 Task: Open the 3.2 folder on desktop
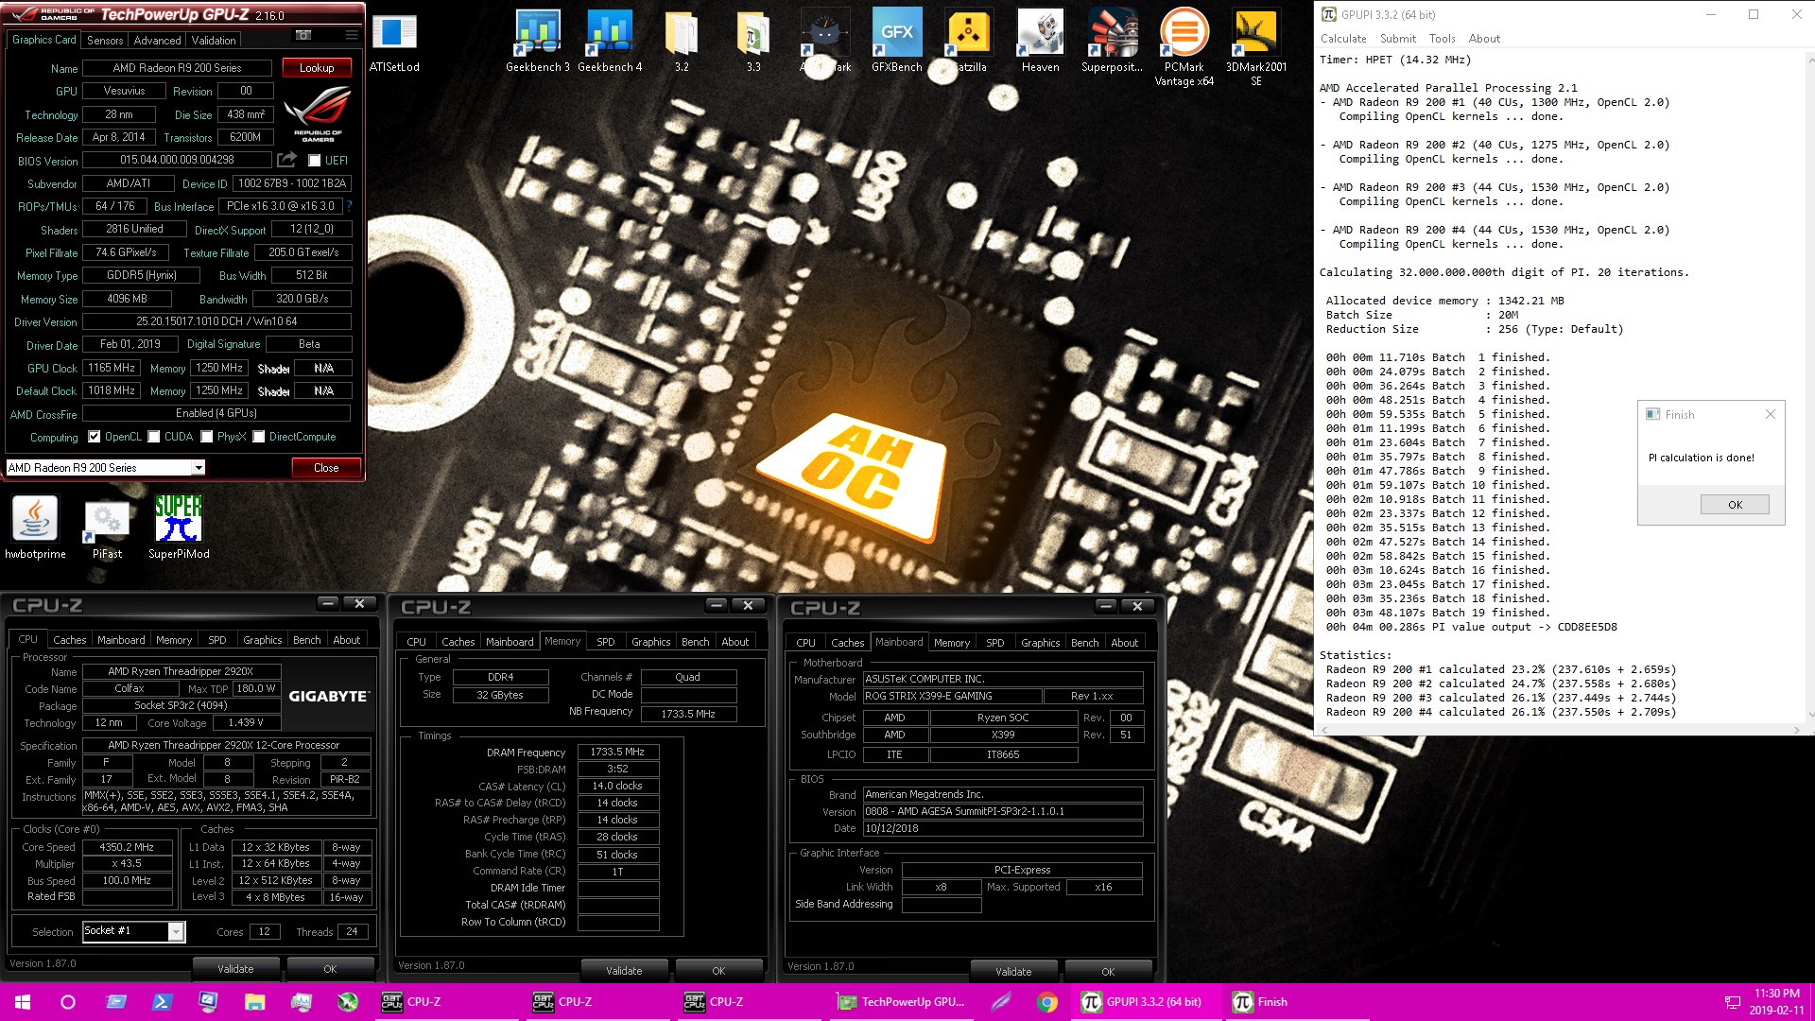[682, 43]
